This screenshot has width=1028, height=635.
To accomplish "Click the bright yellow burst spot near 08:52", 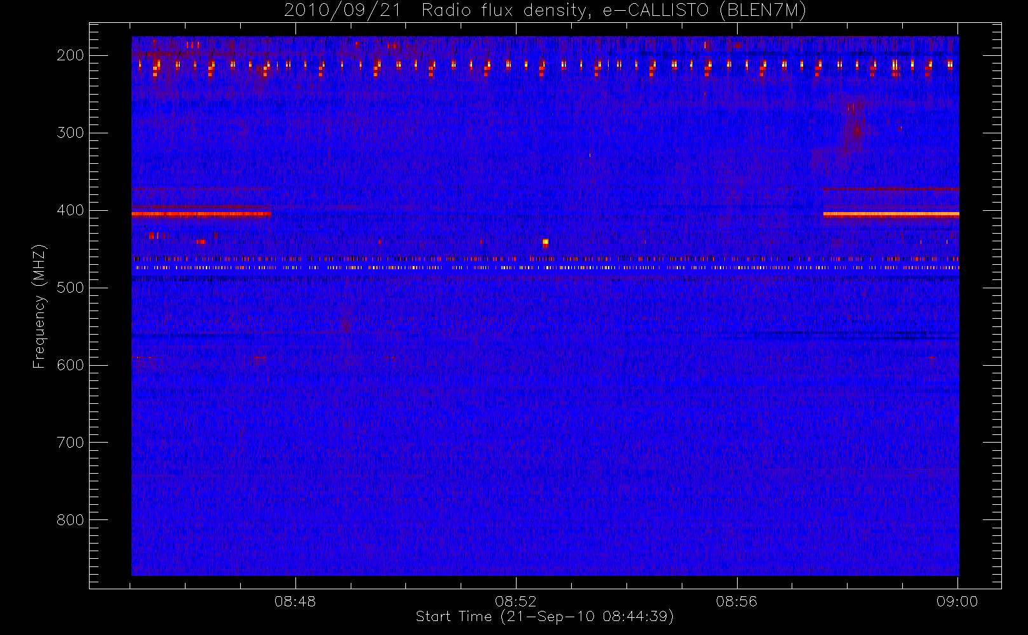I will pos(545,243).
